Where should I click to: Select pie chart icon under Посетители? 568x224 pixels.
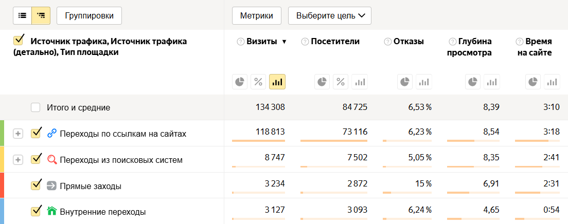[322, 82]
